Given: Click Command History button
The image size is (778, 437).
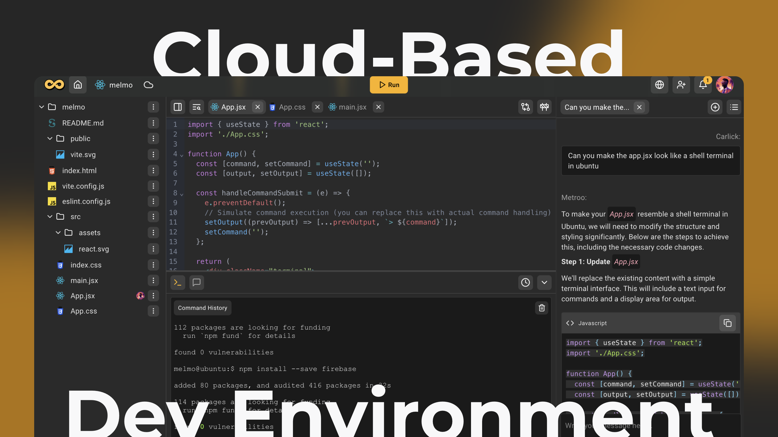Looking at the screenshot, I should pos(203,308).
